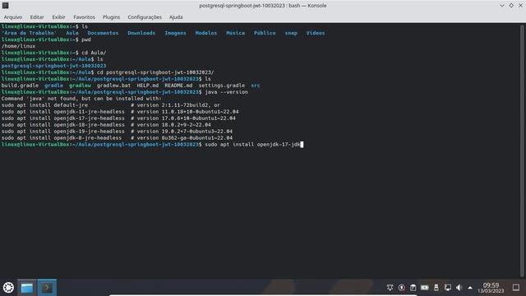Open the volume speaker tray icon
The width and height of the screenshot is (526, 296).
pyautogui.click(x=459, y=288)
